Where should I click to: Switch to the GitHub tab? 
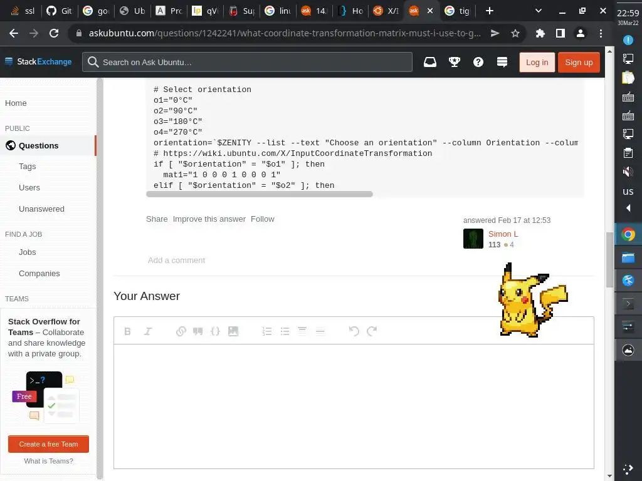(58, 11)
